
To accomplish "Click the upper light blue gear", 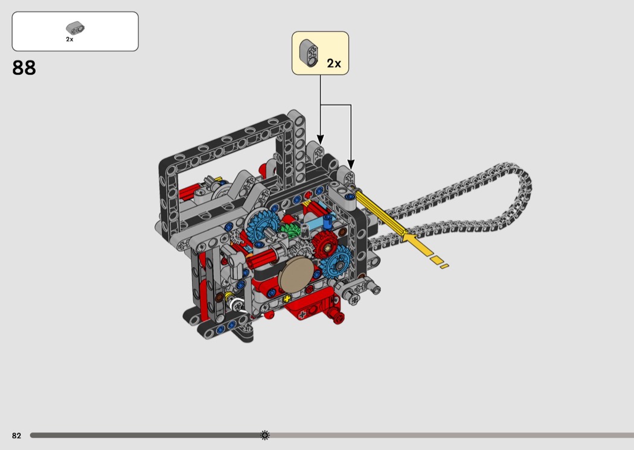I will pos(260,227).
